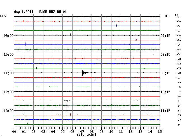
Task: Select the 10:00 local time label
Action: 9,55
